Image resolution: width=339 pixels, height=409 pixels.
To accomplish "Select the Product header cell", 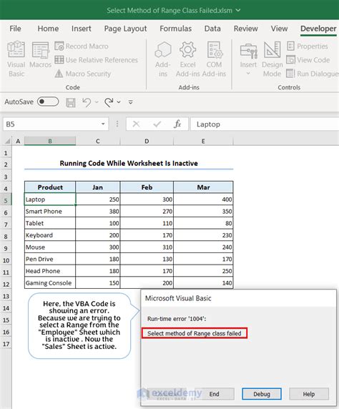I will [x=50, y=187].
